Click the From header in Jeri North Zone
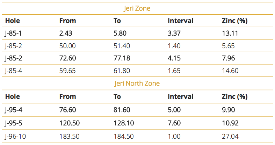This screenshot has width=275, height=145. (x=67, y=96)
